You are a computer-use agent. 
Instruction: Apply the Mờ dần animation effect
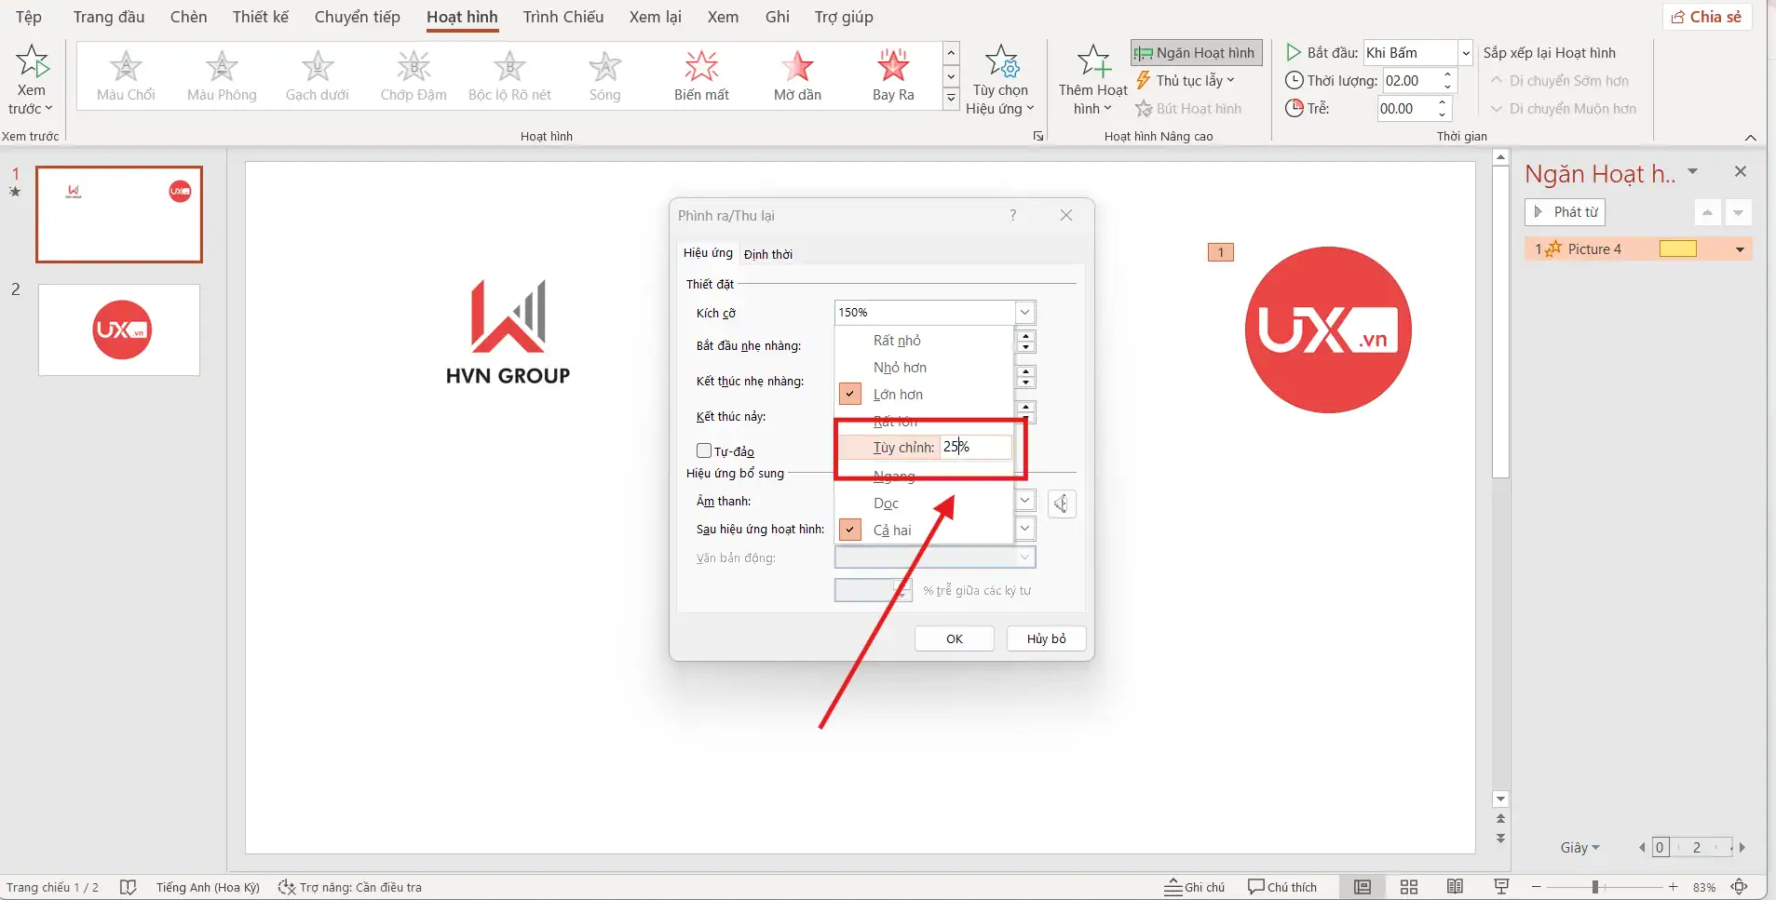click(797, 75)
